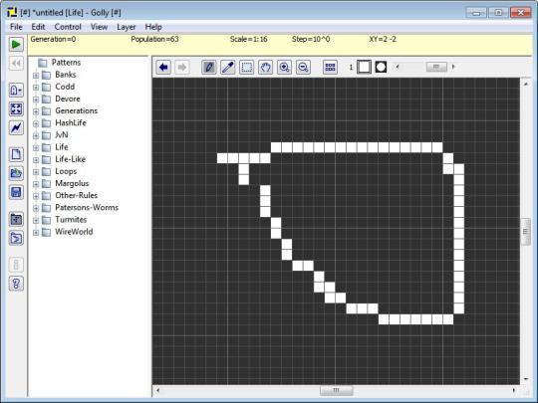Select the Turmites tree item

pos(71,219)
